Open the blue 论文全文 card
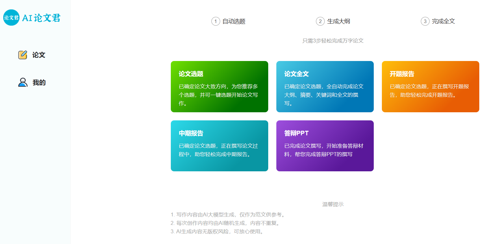 [325, 87]
